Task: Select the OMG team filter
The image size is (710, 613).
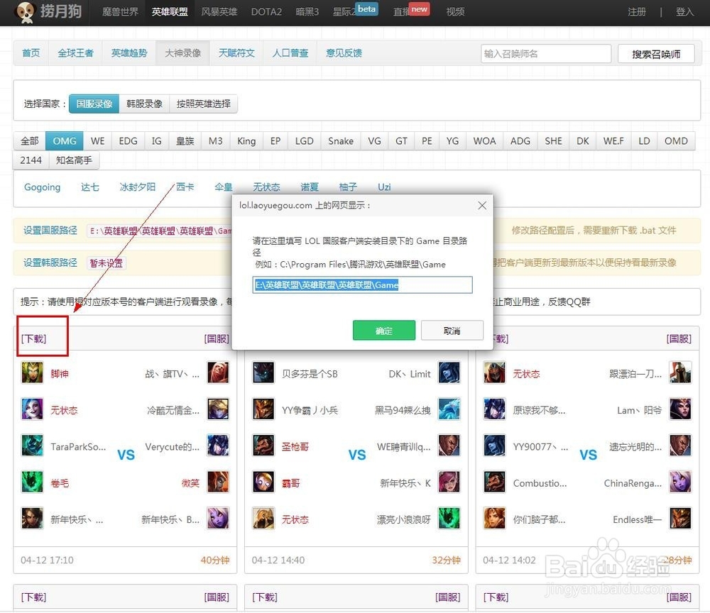Action: point(65,140)
